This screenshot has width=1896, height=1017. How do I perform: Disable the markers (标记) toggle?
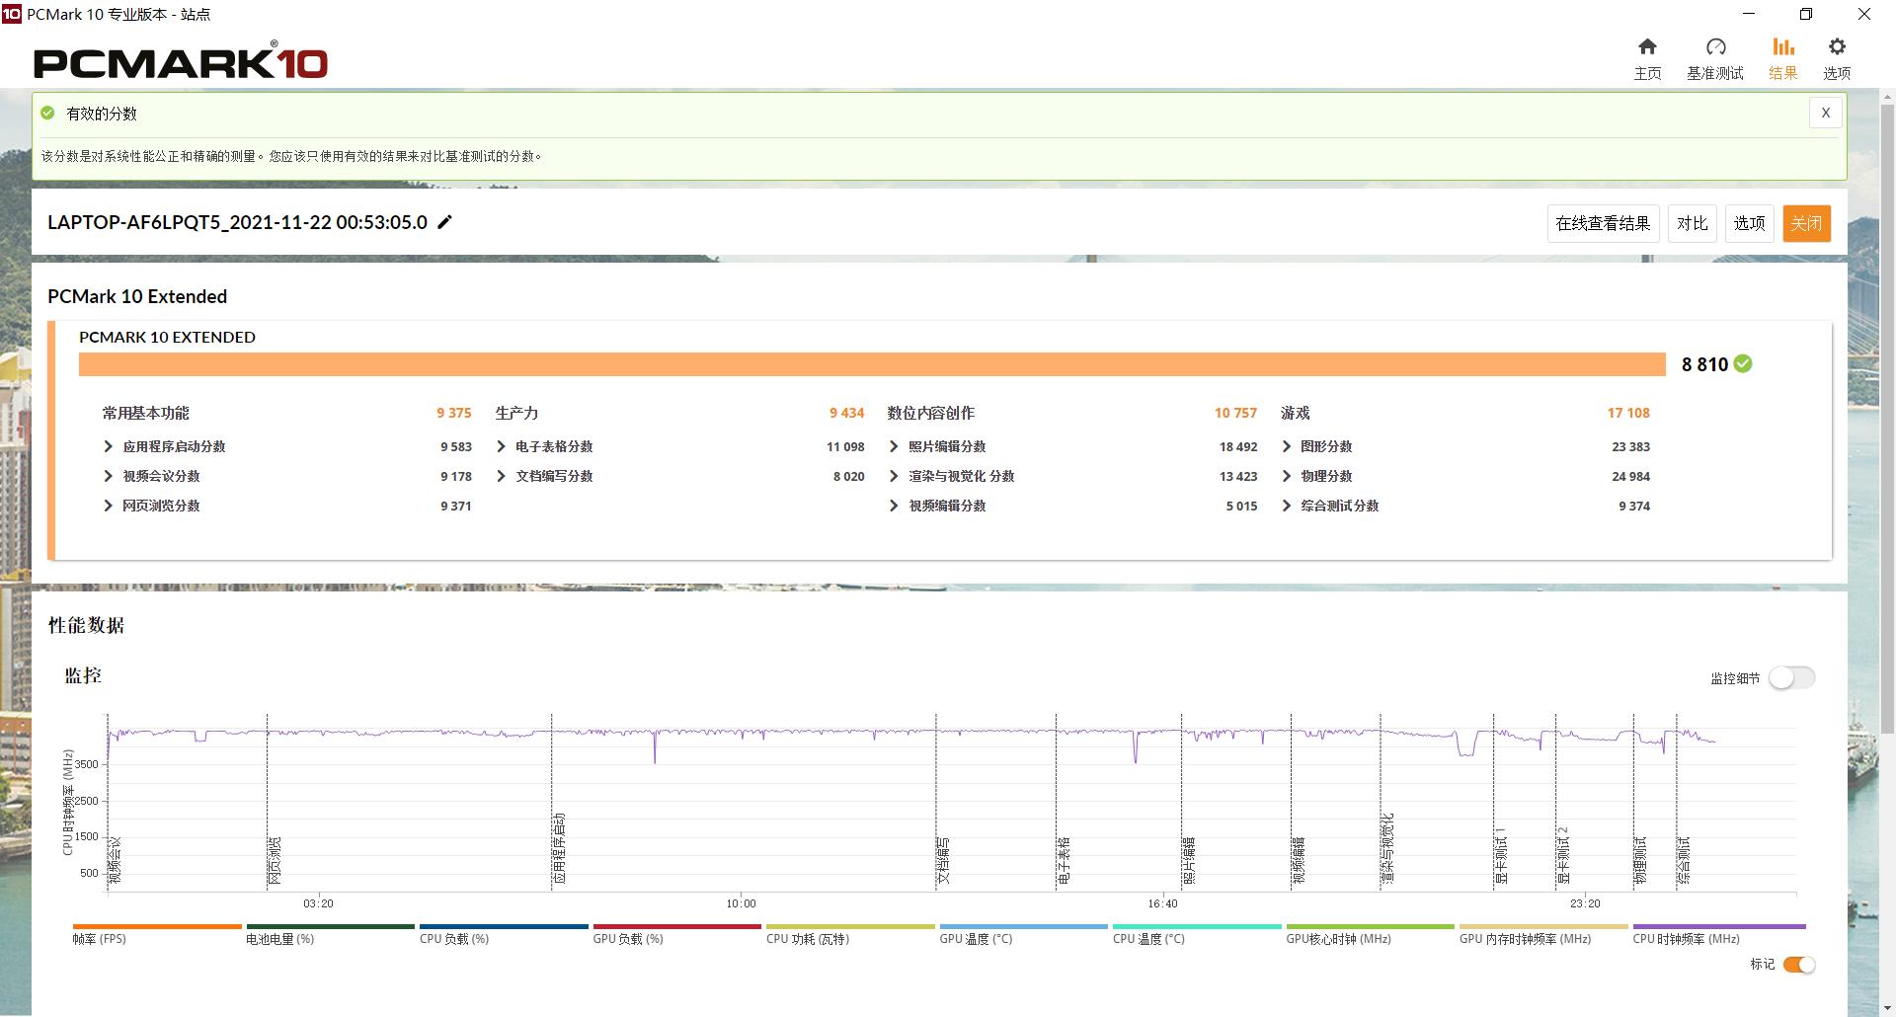pyautogui.click(x=1798, y=965)
